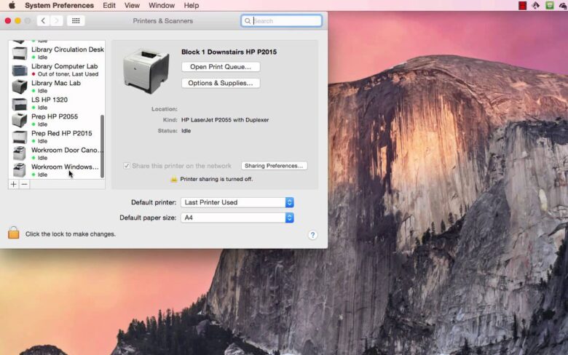Click the red menu bar status icon
568x355 pixels.
[x=522, y=5]
